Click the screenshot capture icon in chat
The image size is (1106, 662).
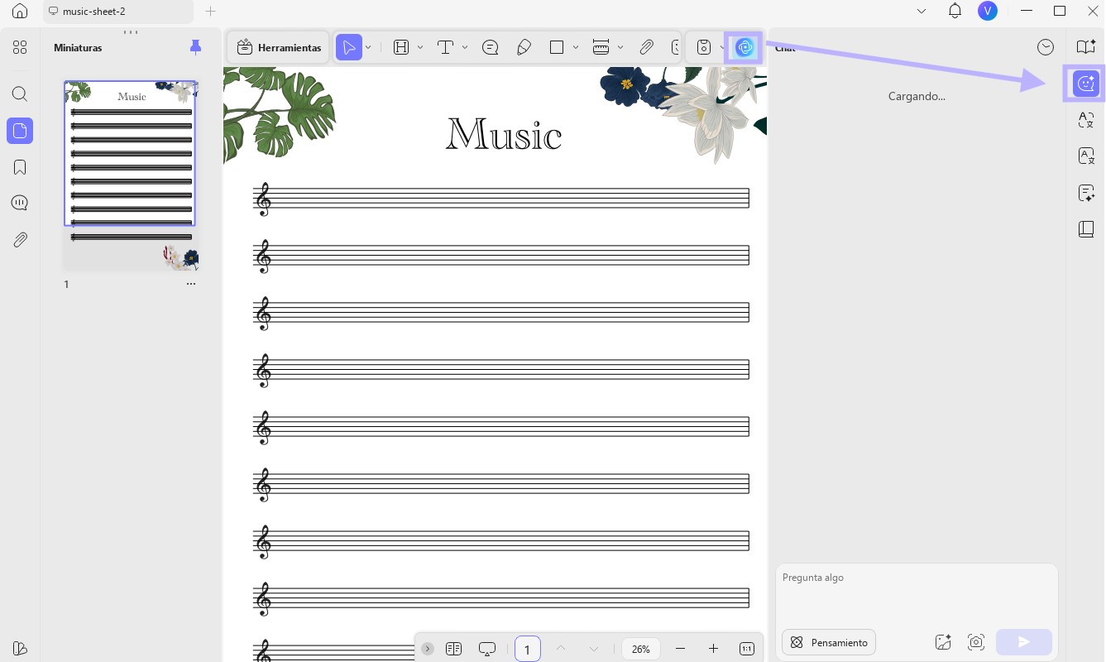[x=975, y=642]
